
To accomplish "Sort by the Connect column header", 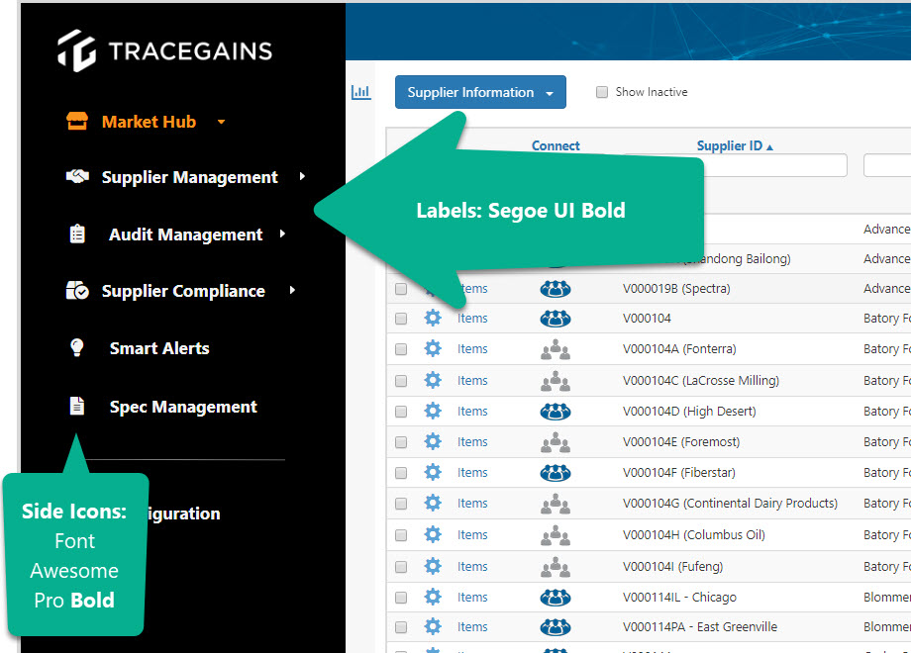I will pyautogui.click(x=556, y=145).
